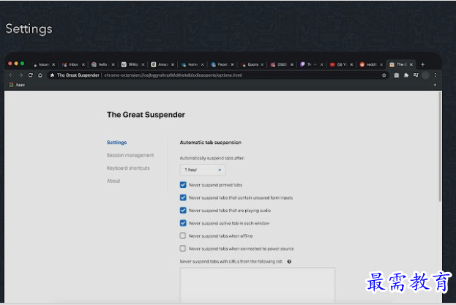Viewport: 456px width, 305px height.
Task: Enable Never suspend tabs when connected to power
Action: [183, 249]
